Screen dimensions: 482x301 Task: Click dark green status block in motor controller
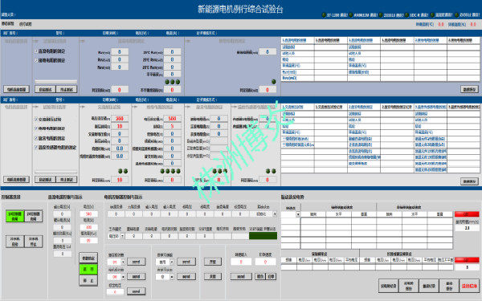click(263, 236)
